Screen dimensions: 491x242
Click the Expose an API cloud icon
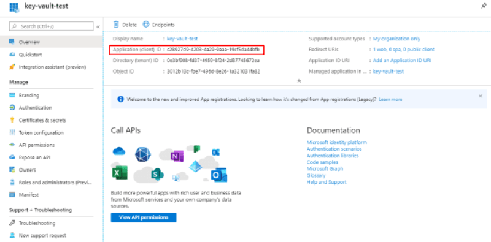pyautogui.click(x=12, y=157)
